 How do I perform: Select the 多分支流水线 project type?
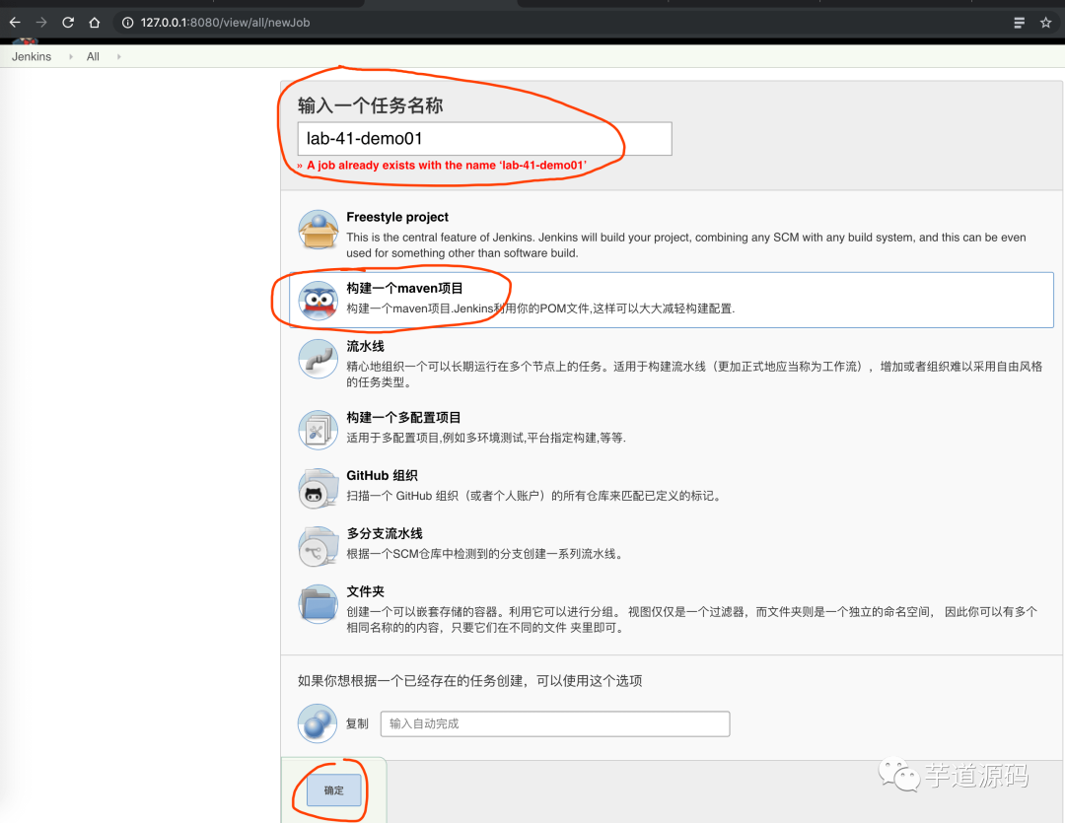318,545
